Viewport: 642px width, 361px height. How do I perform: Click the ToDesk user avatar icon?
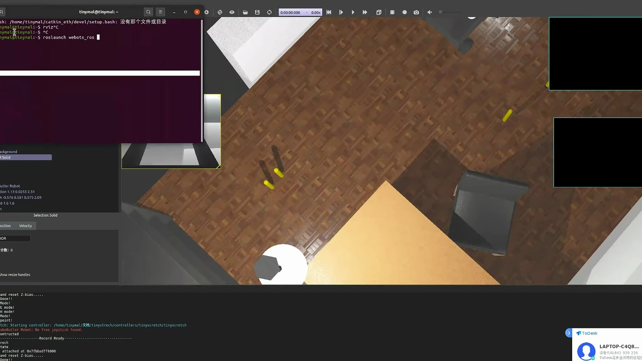(586, 351)
